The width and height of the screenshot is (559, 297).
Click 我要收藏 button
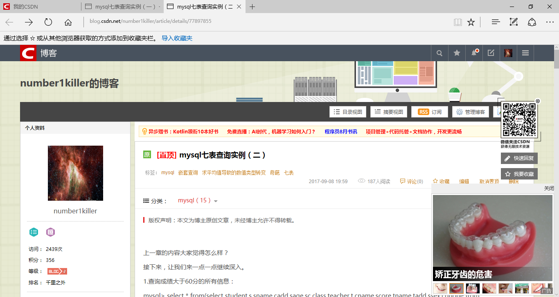pyautogui.click(x=519, y=174)
